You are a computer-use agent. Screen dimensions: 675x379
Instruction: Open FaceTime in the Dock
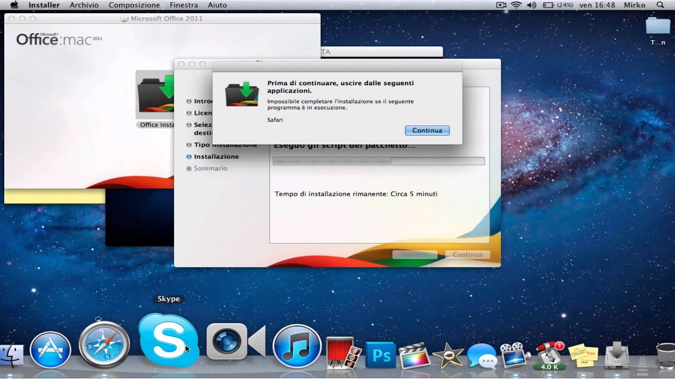tap(235, 342)
